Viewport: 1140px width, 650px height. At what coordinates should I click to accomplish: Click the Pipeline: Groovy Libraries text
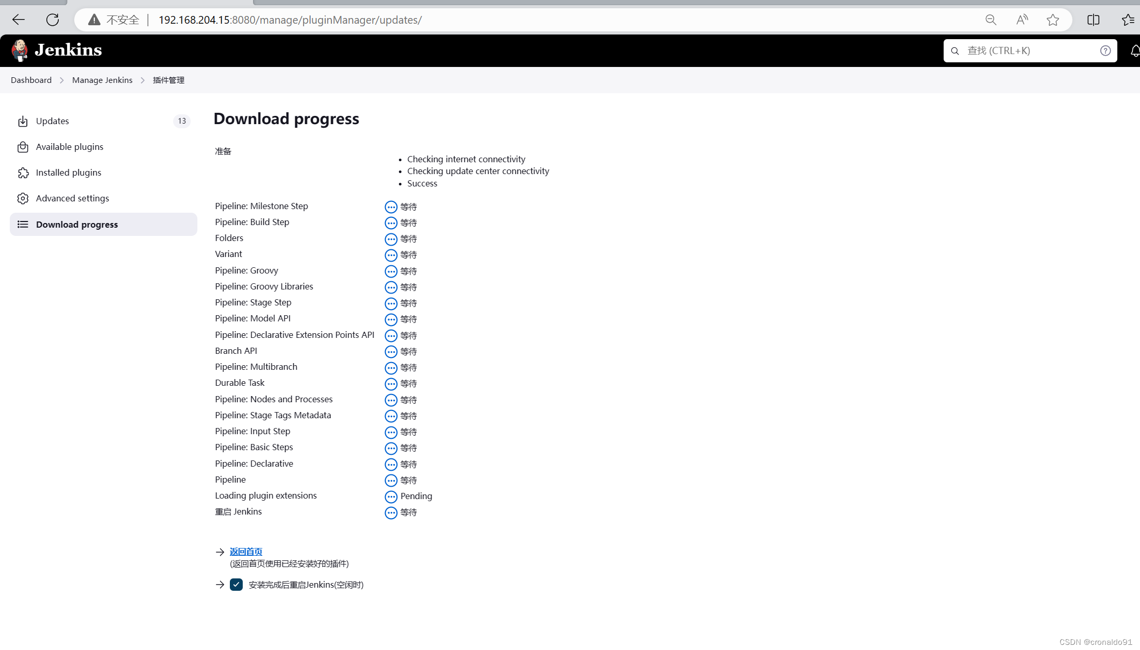point(264,286)
